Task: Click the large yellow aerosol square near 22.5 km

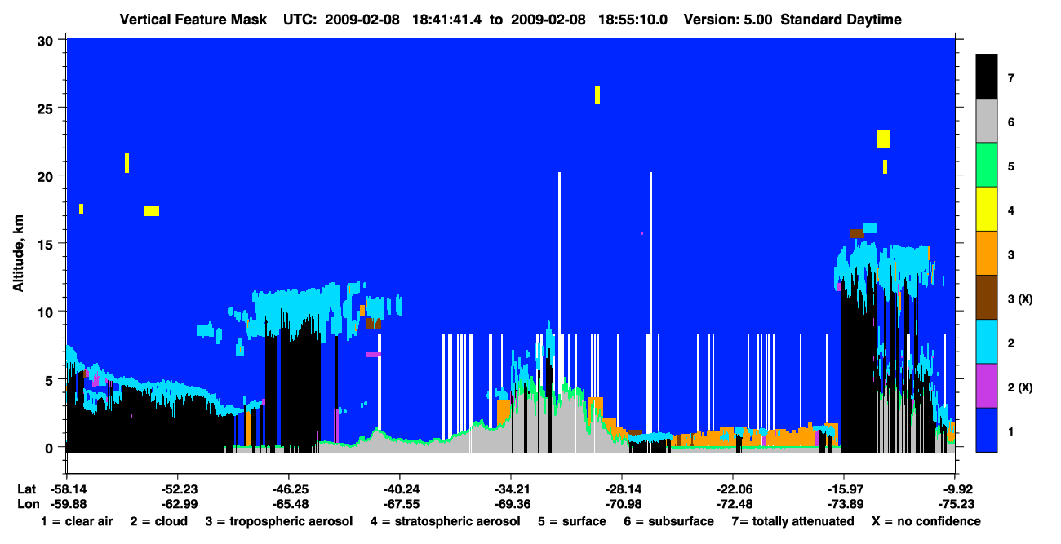Action: (x=883, y=139)
